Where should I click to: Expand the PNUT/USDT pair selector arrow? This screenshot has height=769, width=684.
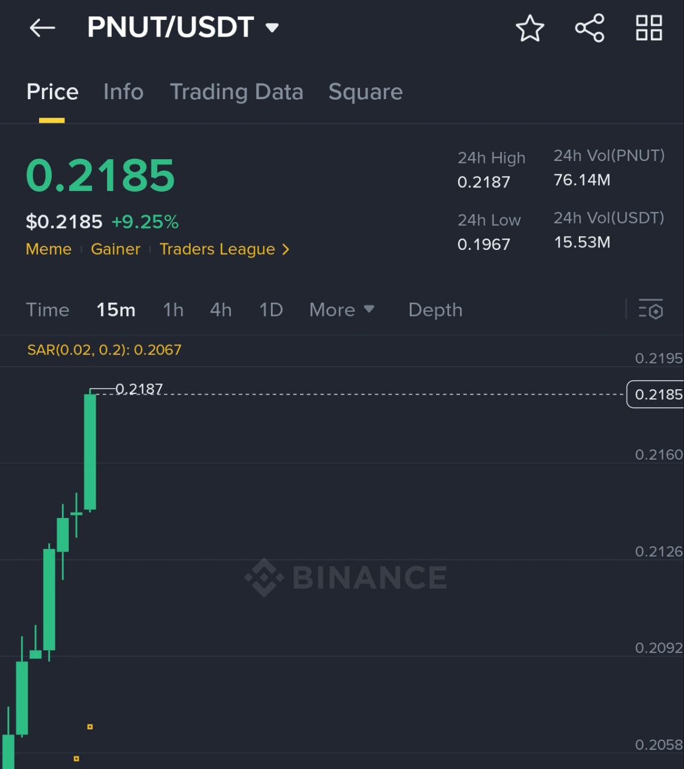coord(272,28)
